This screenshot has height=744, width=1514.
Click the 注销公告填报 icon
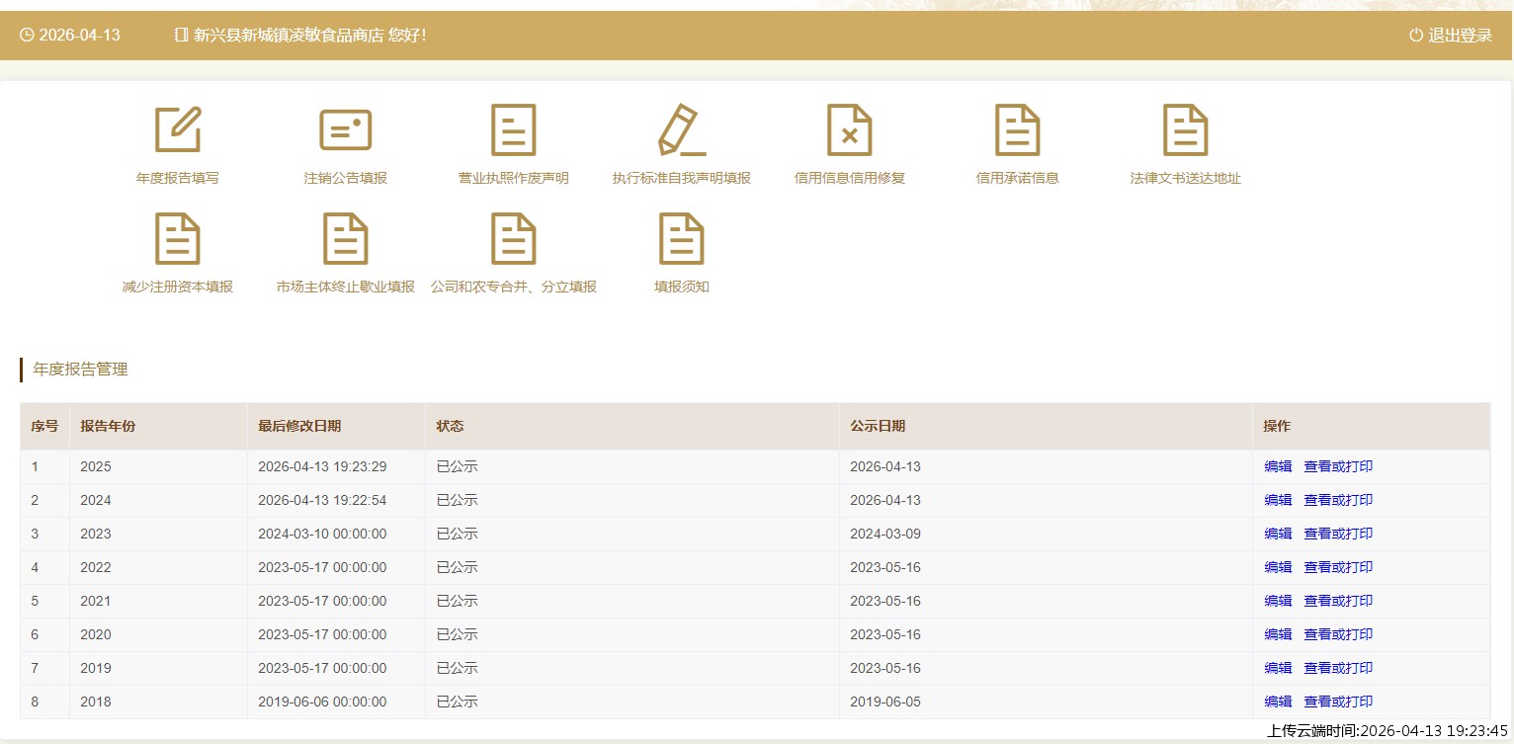345,130
